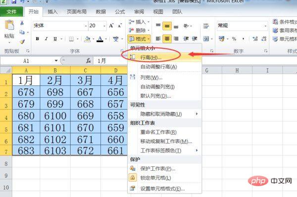The image size is (297, 197).
Task: Choose 列宽(W)... menu entry
Action: coord(165,78)
